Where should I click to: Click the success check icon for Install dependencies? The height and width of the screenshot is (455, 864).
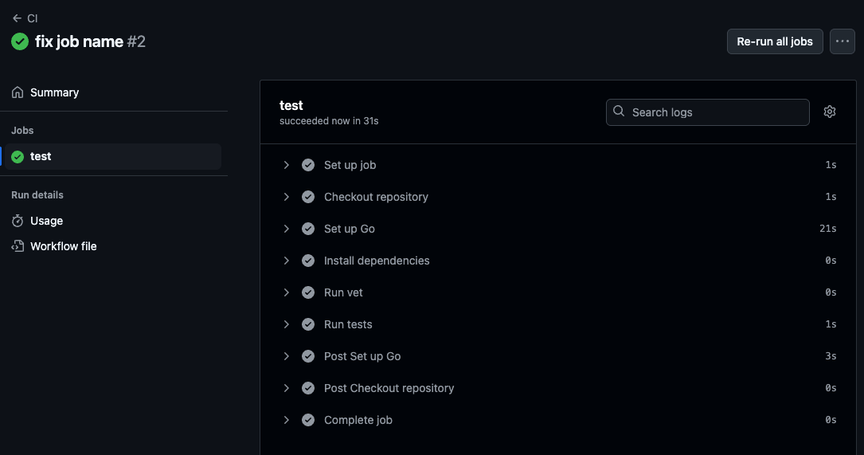coord(308,261)
